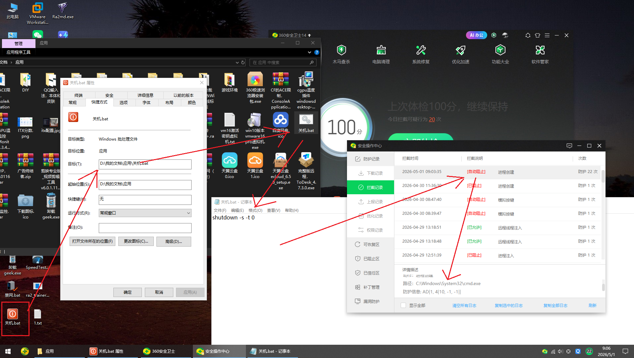Click the feedback icon in 安全操作中心 title bar

[569, 146]
